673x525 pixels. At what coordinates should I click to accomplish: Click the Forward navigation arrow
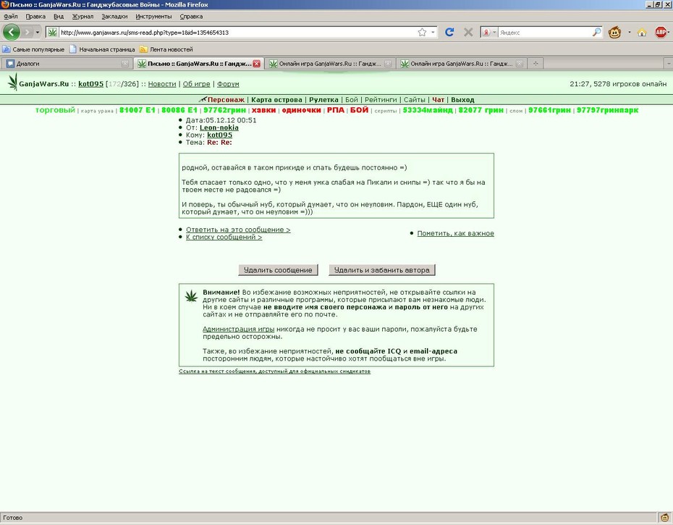[27, 32]
